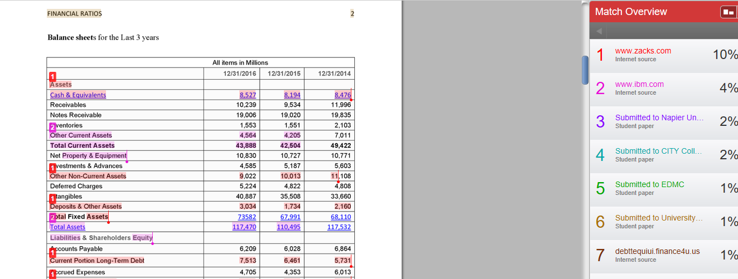Image resolution: width=738 pixels, height=279 pixels.
Task: Click teal match number 4 in overview
Action: [600, 155]
